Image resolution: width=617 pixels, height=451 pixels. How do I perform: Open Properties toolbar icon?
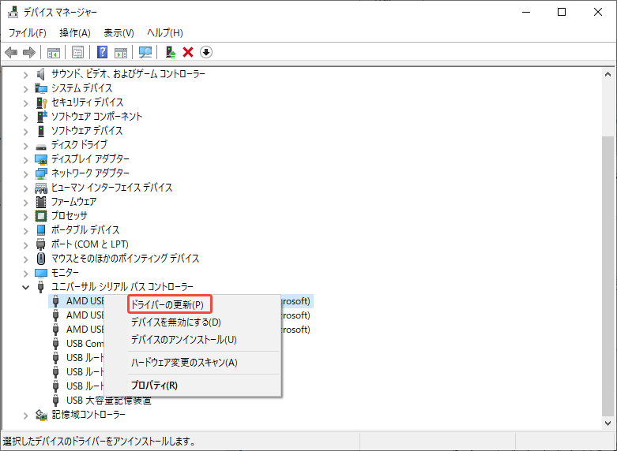coord(77,52)
